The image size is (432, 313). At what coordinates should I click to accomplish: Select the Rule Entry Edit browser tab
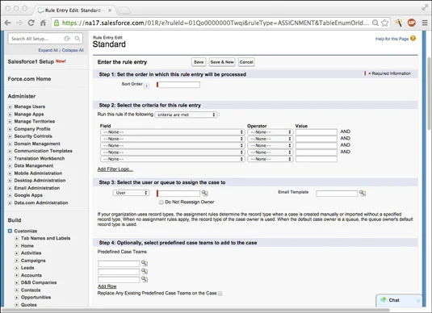73,10
